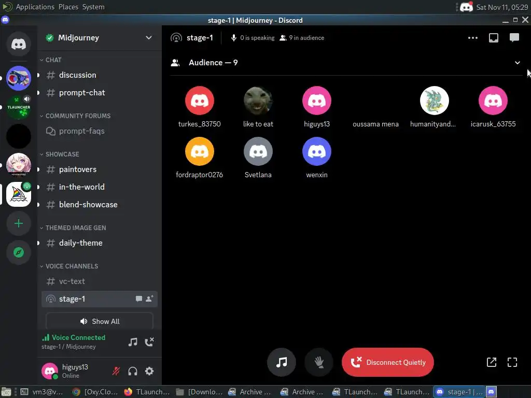Open chat icon on stage-1 channel row

pos(138,299)
